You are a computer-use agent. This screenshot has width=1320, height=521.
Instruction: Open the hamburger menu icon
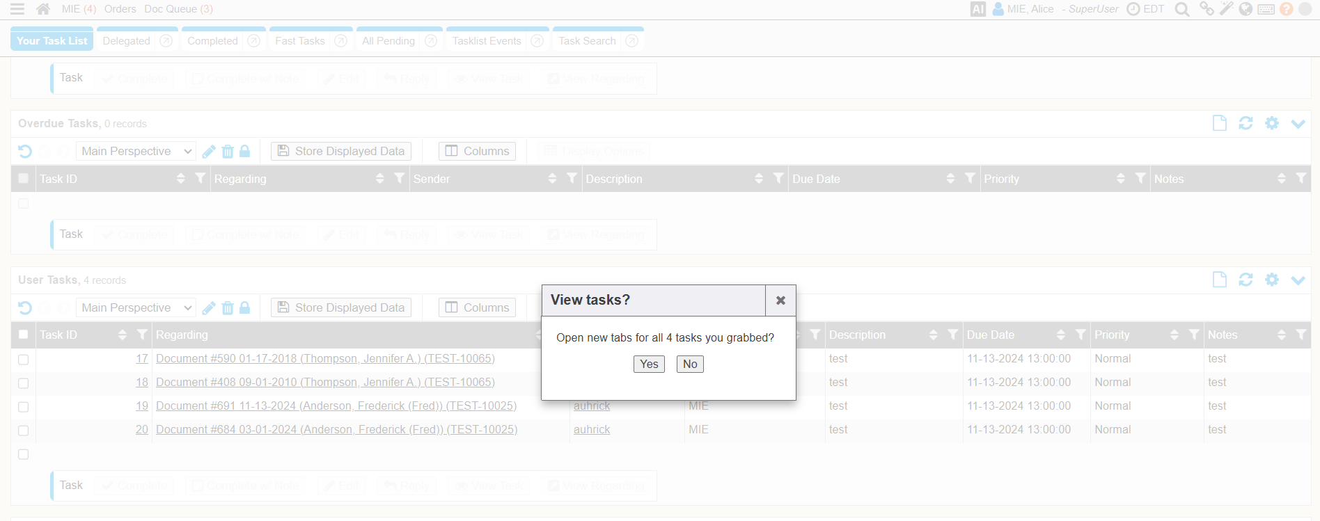click(x=17, y=9)
